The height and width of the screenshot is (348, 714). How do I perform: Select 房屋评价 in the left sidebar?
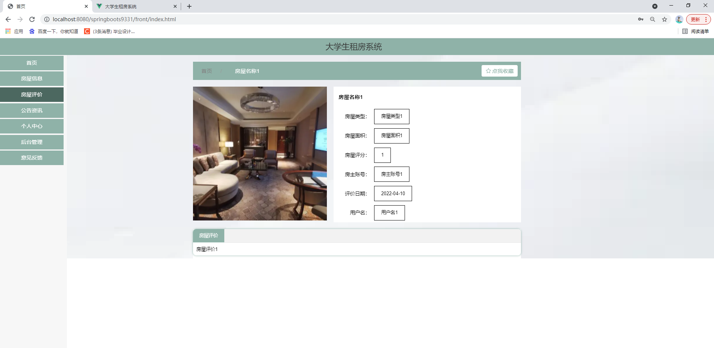32,94
